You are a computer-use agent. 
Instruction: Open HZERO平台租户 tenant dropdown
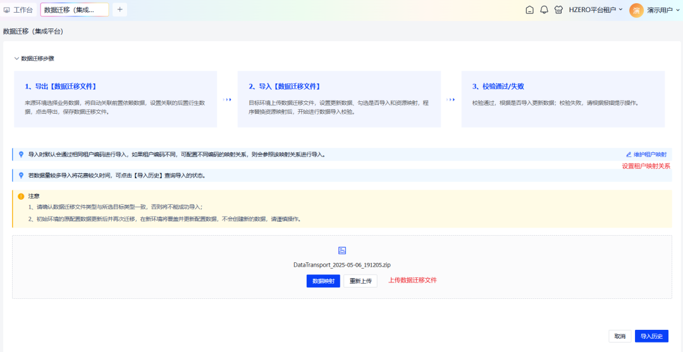pos(596,10)
